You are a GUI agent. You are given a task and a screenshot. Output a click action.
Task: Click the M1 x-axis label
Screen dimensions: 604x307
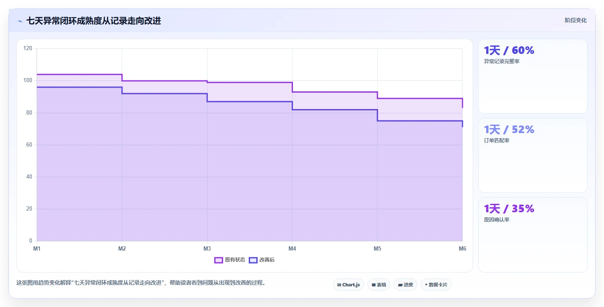point(37,249)
